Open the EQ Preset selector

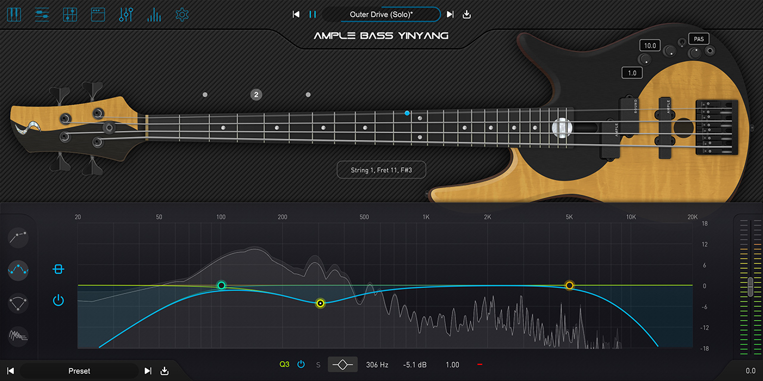79,371
